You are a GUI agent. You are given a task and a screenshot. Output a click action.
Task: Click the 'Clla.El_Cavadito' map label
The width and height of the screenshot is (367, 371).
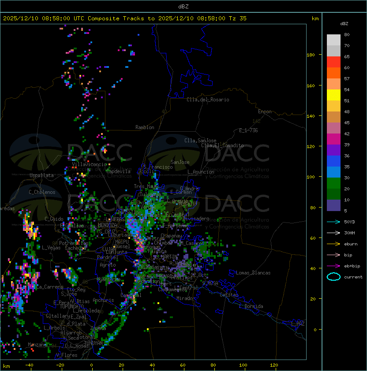coord(222,145)
